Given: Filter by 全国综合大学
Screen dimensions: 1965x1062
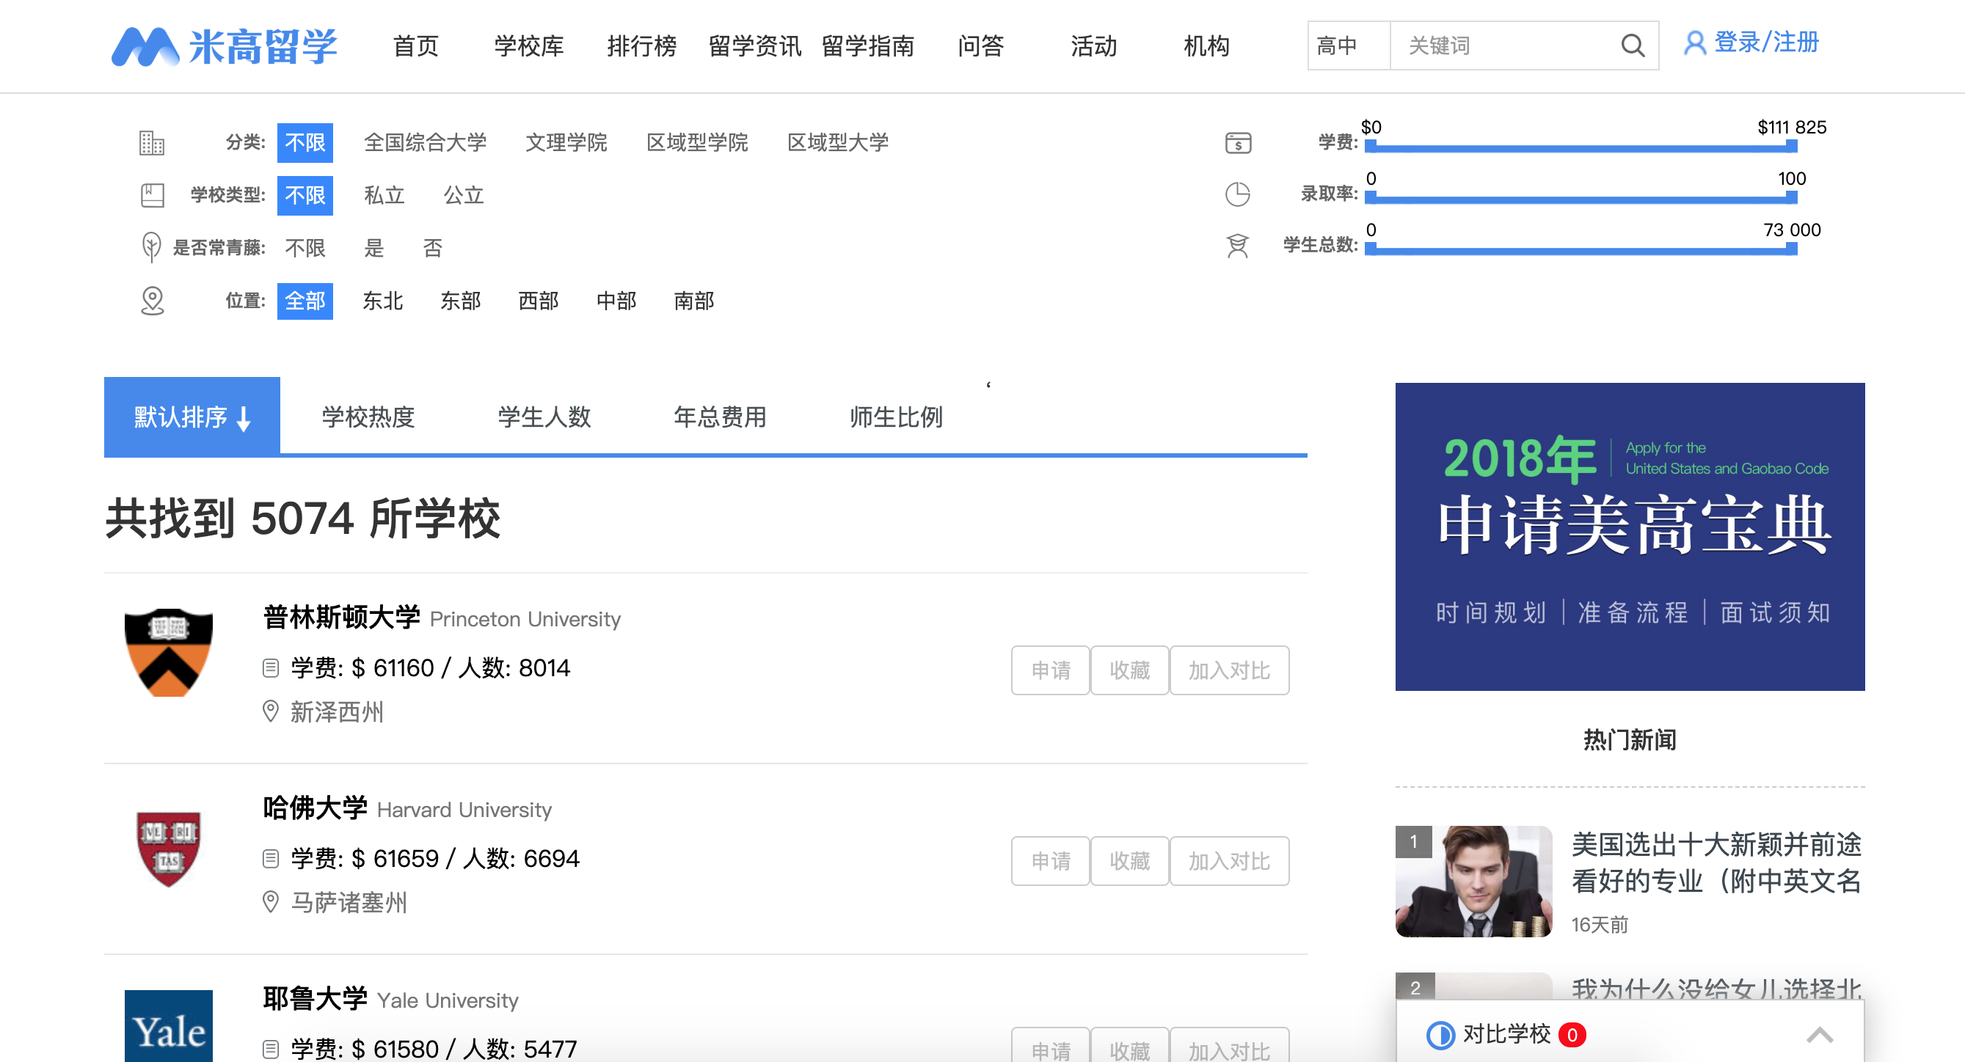Looking at the screenshot, I should pyautogui.click(x=425, y=142).
